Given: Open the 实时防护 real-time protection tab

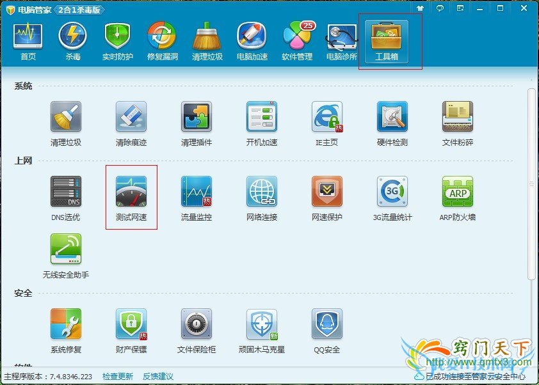Looking at the screenshot, I should 117,42.
